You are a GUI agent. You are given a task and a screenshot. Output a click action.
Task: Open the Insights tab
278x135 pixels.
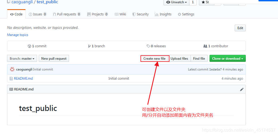coord(163,14)
